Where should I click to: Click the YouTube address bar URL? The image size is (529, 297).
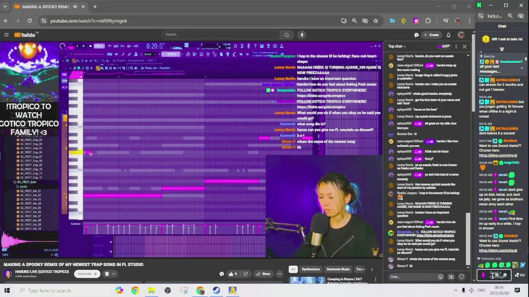pyautogui.click(x=88, y=21)
